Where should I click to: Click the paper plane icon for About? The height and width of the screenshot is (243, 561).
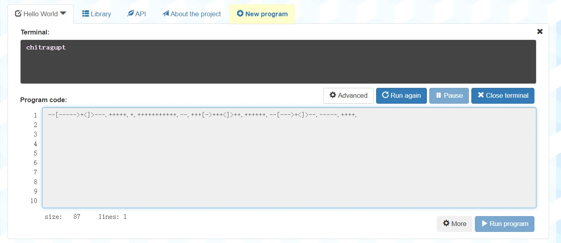165,14
